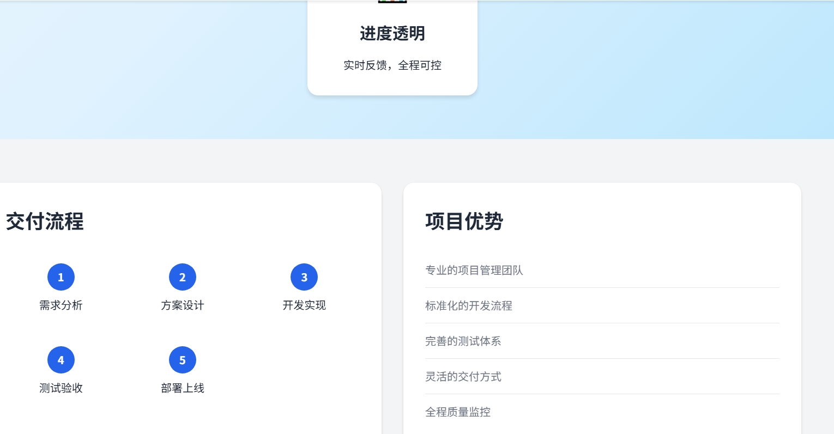Click the step 2 circle icon

click(183, 277)
